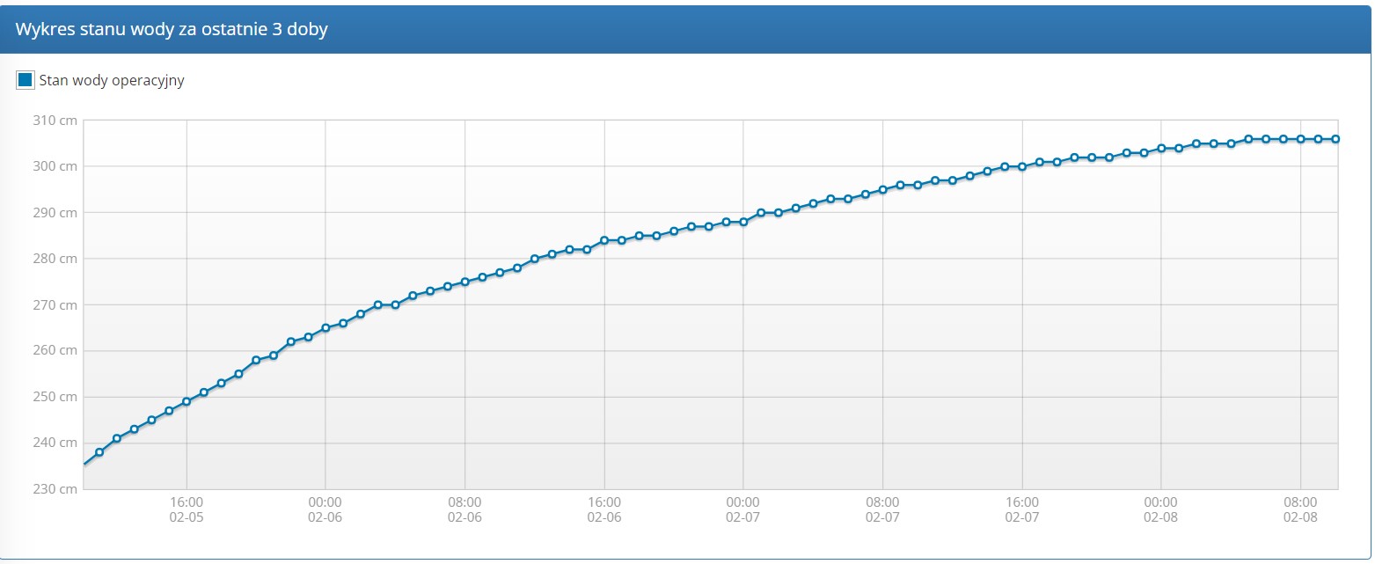Click the 08:00 02-08 x-axis label
1375x564 pixels.
(1300, 510)
